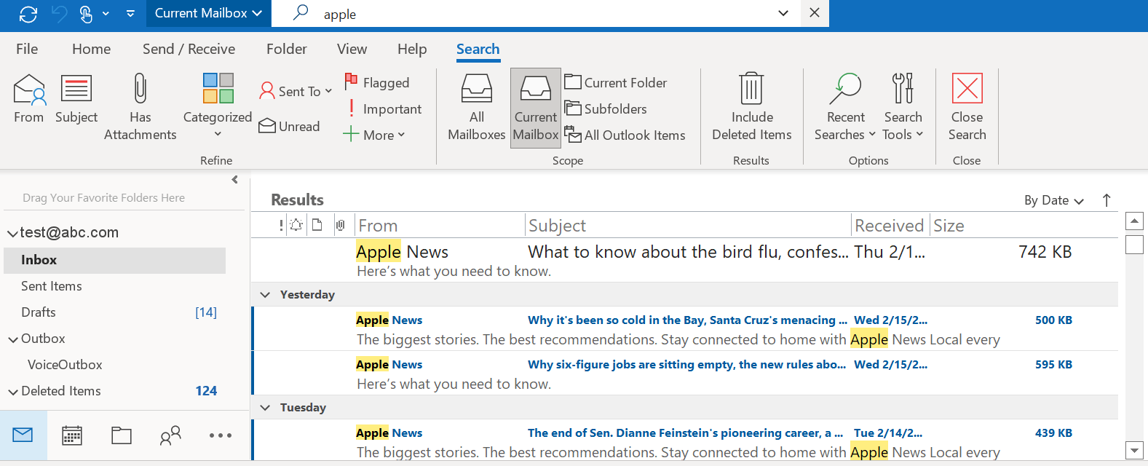Collapse the test@abc.com account tree

(12, 234)
